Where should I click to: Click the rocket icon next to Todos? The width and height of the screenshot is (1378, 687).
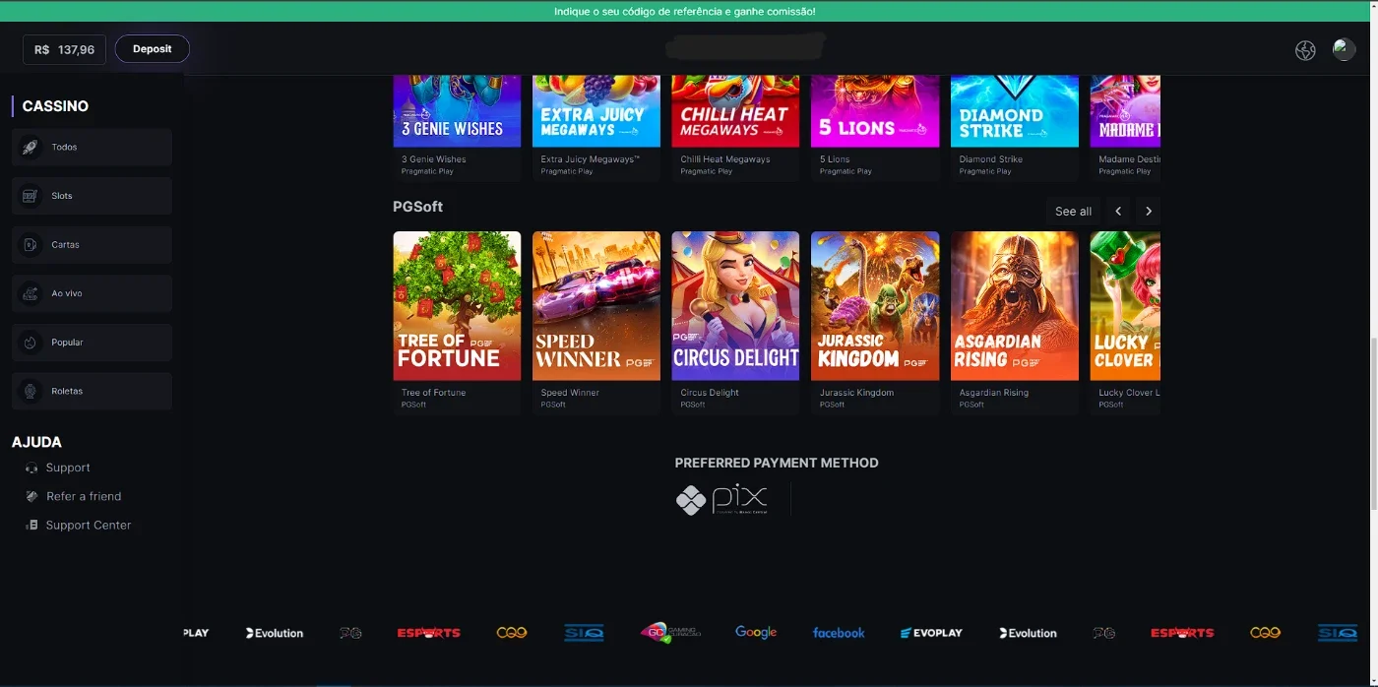coord(31,147)
